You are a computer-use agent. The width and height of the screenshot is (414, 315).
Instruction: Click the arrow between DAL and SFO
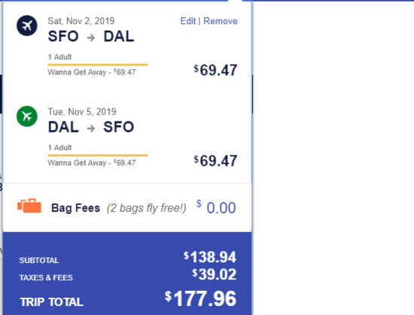click(91, 128)
